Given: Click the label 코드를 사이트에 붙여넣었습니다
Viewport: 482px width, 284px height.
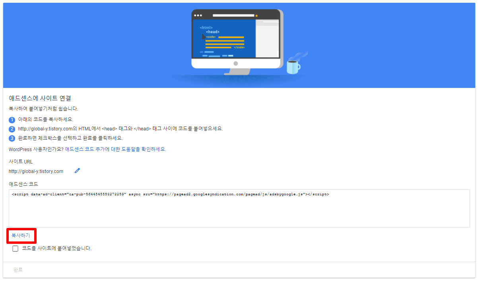Looking at the screenshot, I should click(x=56, y=248).
